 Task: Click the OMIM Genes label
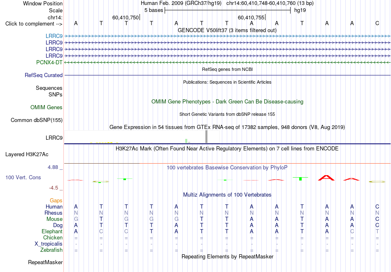pos(47,108)
